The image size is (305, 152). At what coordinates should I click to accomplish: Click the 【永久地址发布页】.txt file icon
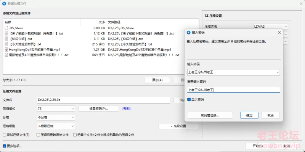pyautogui.click(x=6, y=44)
